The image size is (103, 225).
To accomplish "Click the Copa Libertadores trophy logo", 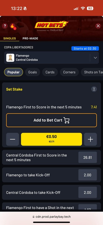I will (10, 58).
